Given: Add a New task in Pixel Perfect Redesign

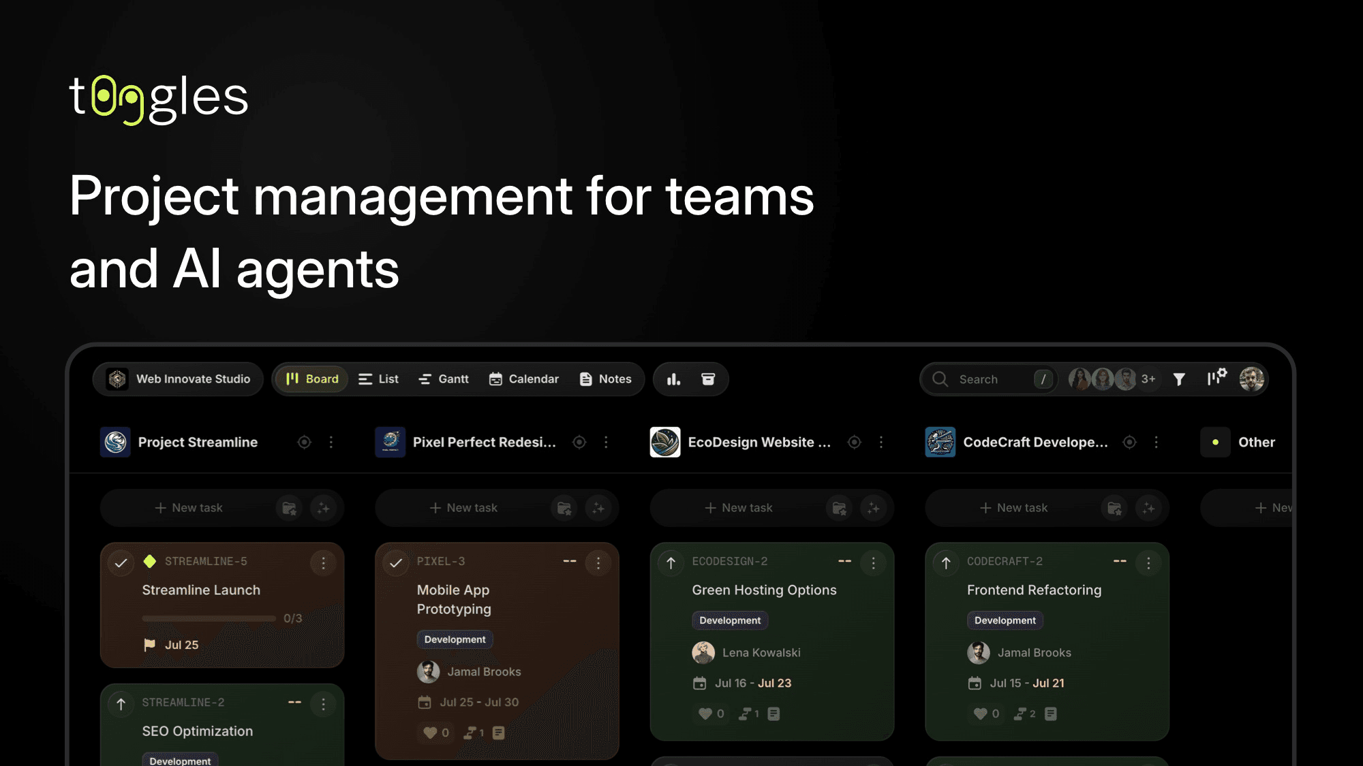Looking at the screenshot, I should click(463, 508).
